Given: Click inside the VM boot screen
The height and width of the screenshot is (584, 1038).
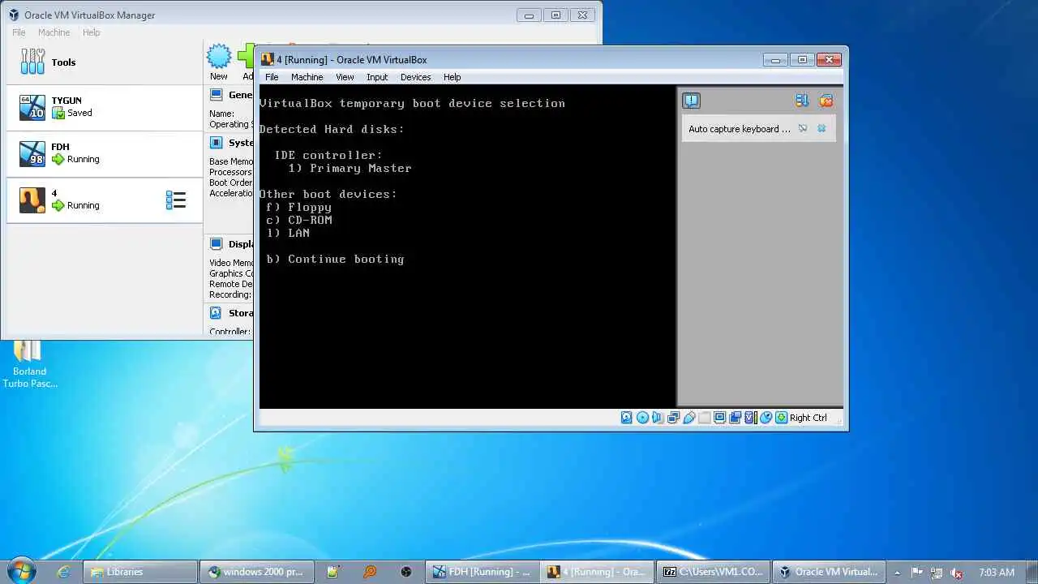Looking at the screenshot, I should coord(467,247).
